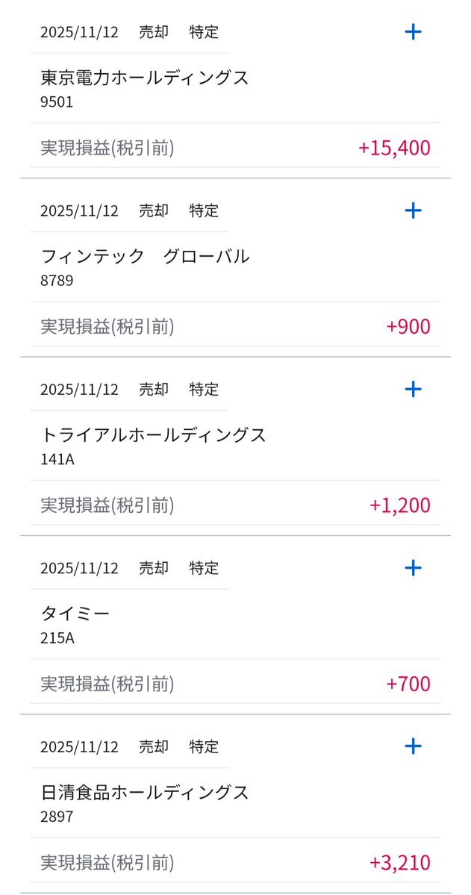The image size is (471, 895).
Task: Open plus icon beside タイミー trade
Action: coord(413,568)
